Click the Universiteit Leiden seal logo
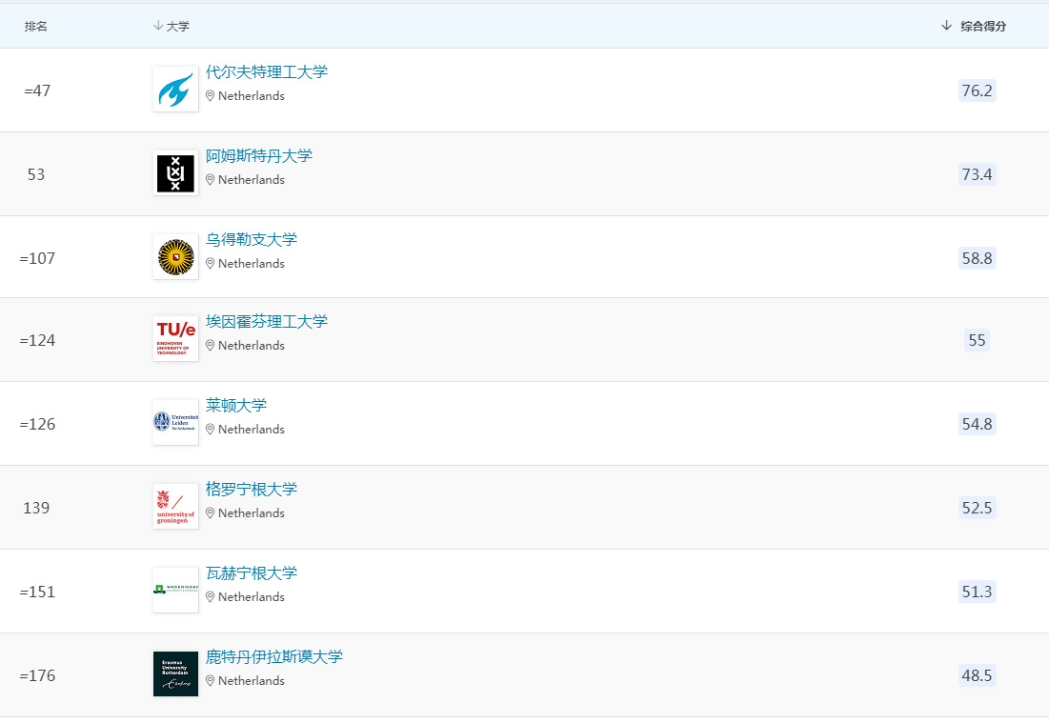Screen dimensions: 1049x723 pyautogui.click(x=175, y=420)
